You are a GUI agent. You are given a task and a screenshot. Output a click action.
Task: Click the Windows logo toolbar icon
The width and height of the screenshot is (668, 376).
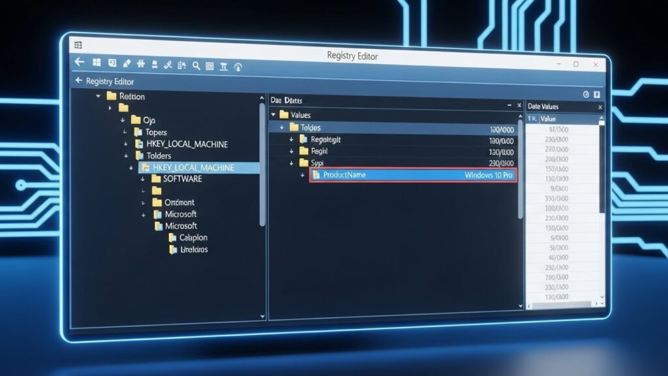tap(97, 63)
